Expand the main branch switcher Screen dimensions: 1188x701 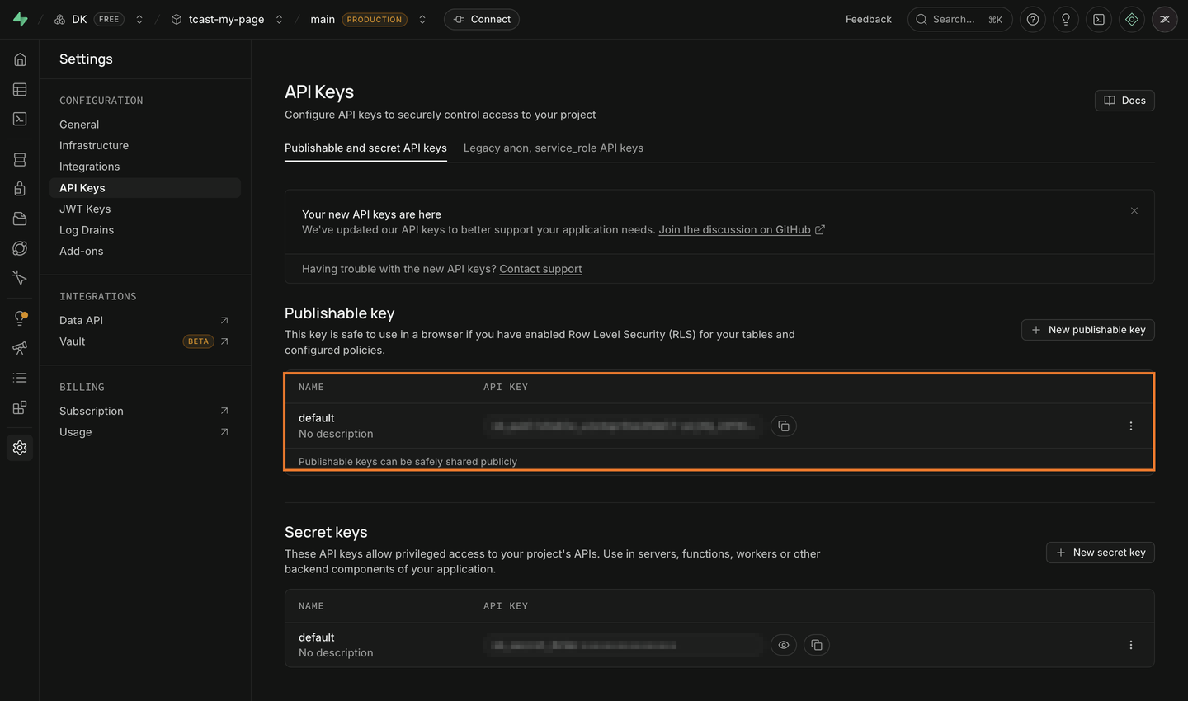[422, 19]
